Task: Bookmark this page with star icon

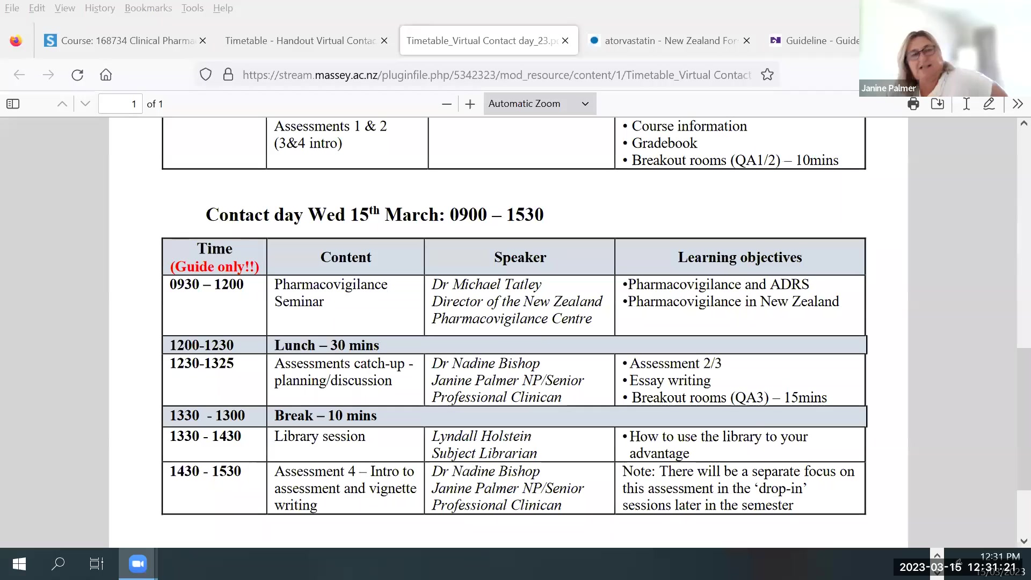Action: coord(767,75)
